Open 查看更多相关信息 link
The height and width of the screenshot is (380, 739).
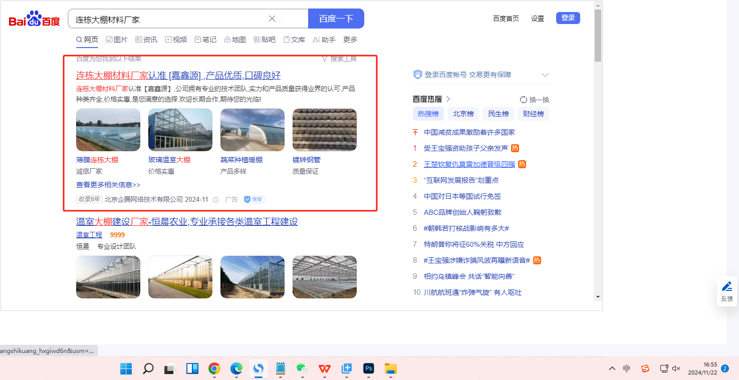[x=108, y=185]
